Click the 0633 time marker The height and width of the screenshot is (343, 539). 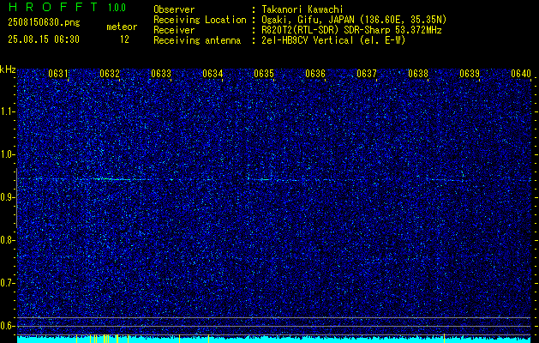pos(161,74)
